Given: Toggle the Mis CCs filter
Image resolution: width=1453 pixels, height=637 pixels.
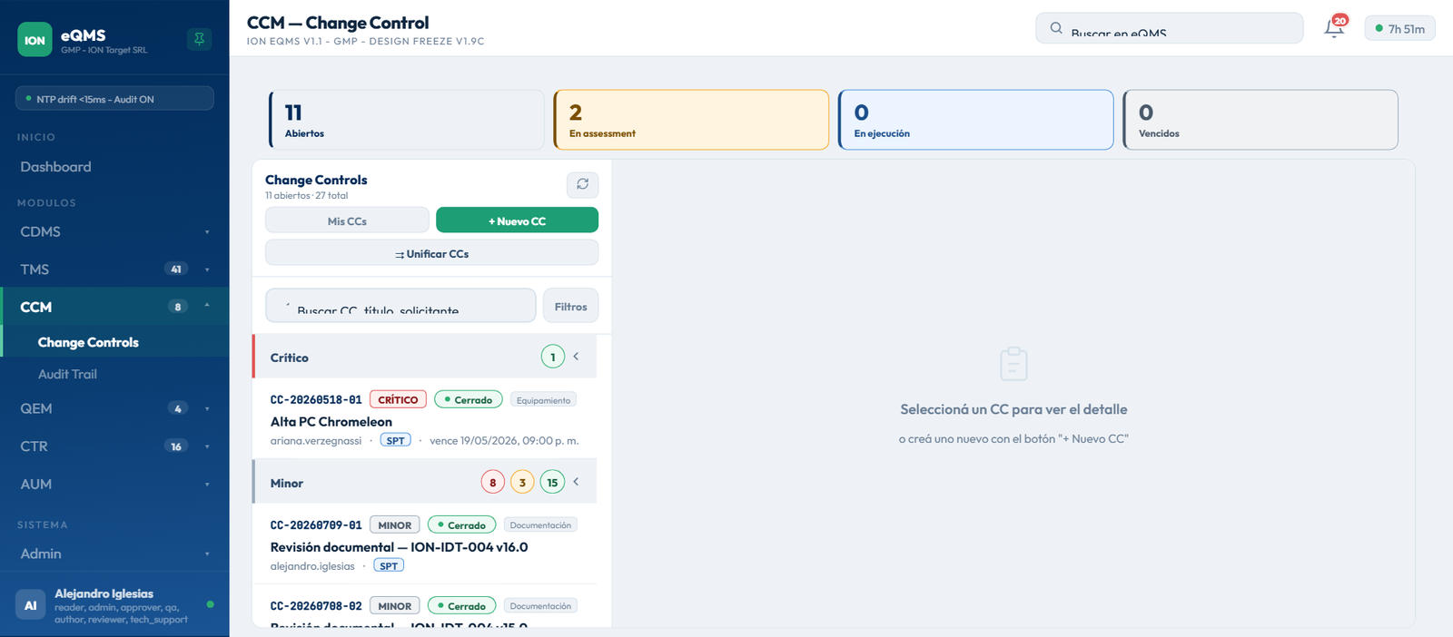Looking at the screenshot, I should tap(347, 220).
